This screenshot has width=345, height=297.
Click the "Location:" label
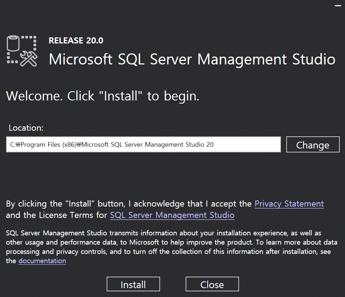tap(26, 128)
